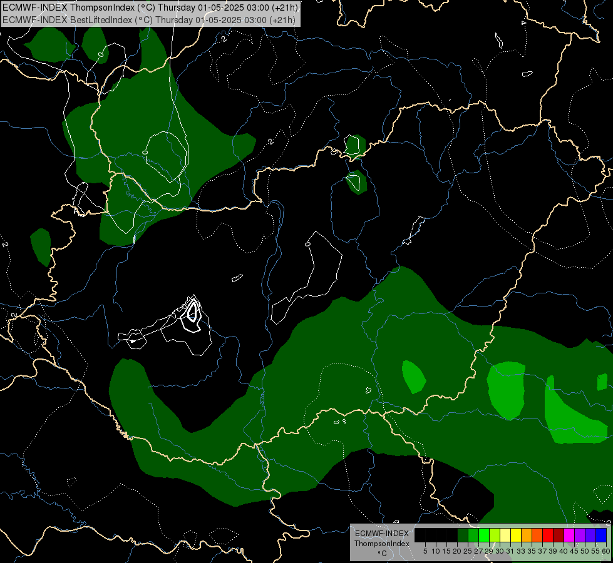Click the legend tick value '20'
This screenshot has width=613, height=563.
(457, 551)
